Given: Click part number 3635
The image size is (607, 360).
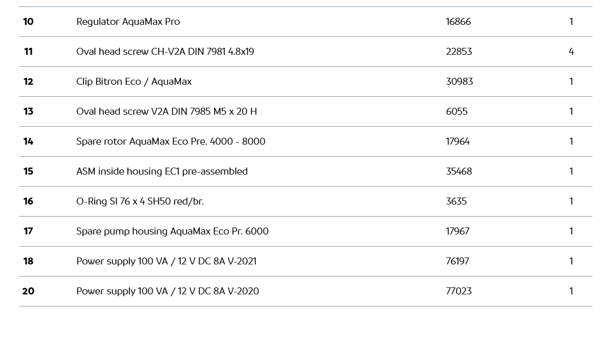Looking at the screenshot, I should pyautogui.click(x=456, y=201).
